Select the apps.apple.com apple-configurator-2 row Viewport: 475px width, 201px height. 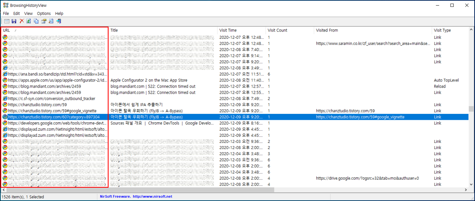click(x=235, y=80)
